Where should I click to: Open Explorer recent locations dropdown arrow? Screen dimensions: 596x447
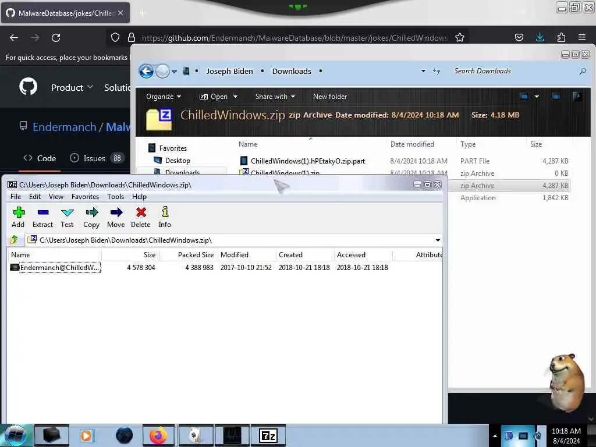click(175, 71)
